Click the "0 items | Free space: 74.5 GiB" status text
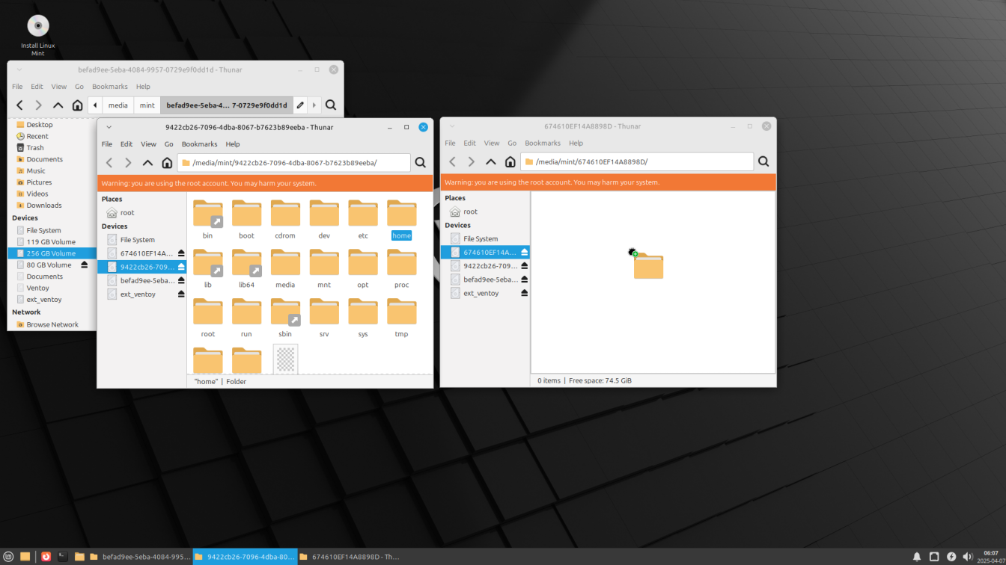The height and width of the screenshot is (565, 1006). (585, 380)
